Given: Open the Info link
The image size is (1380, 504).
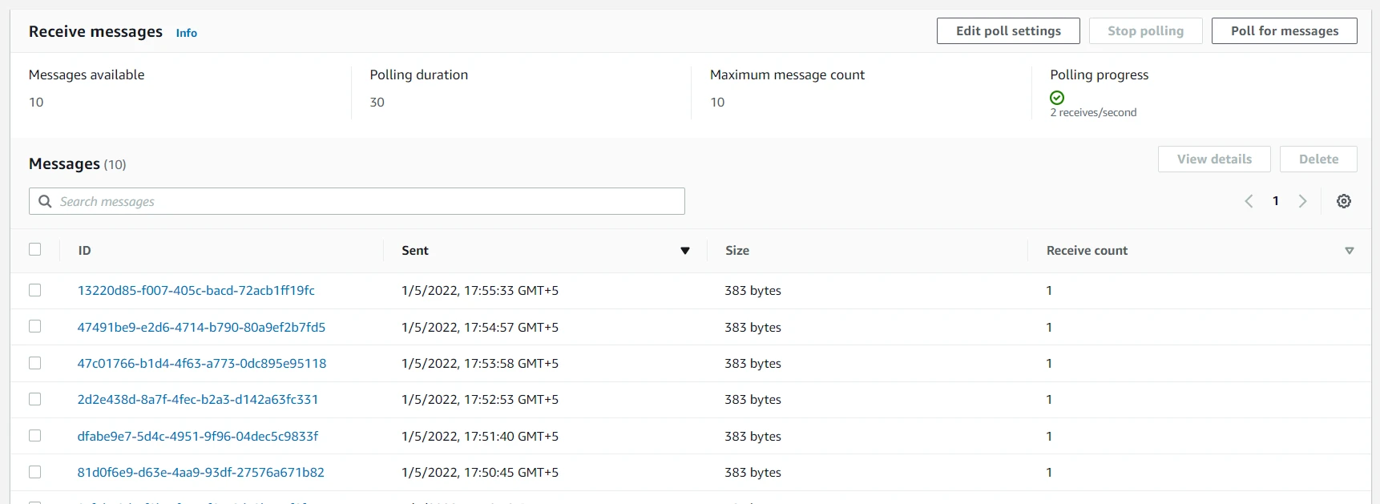Looking at the screenshot, I should pyautogui.click(x=187, y=33).
